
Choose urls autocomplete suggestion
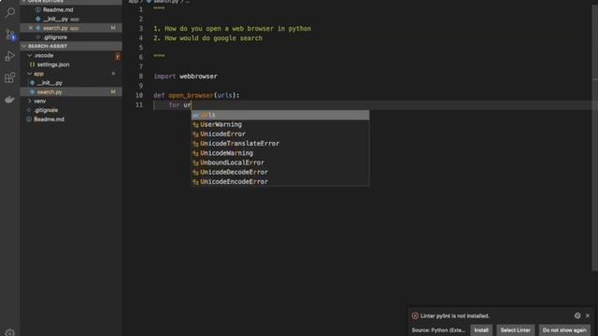tap(280, 115)
